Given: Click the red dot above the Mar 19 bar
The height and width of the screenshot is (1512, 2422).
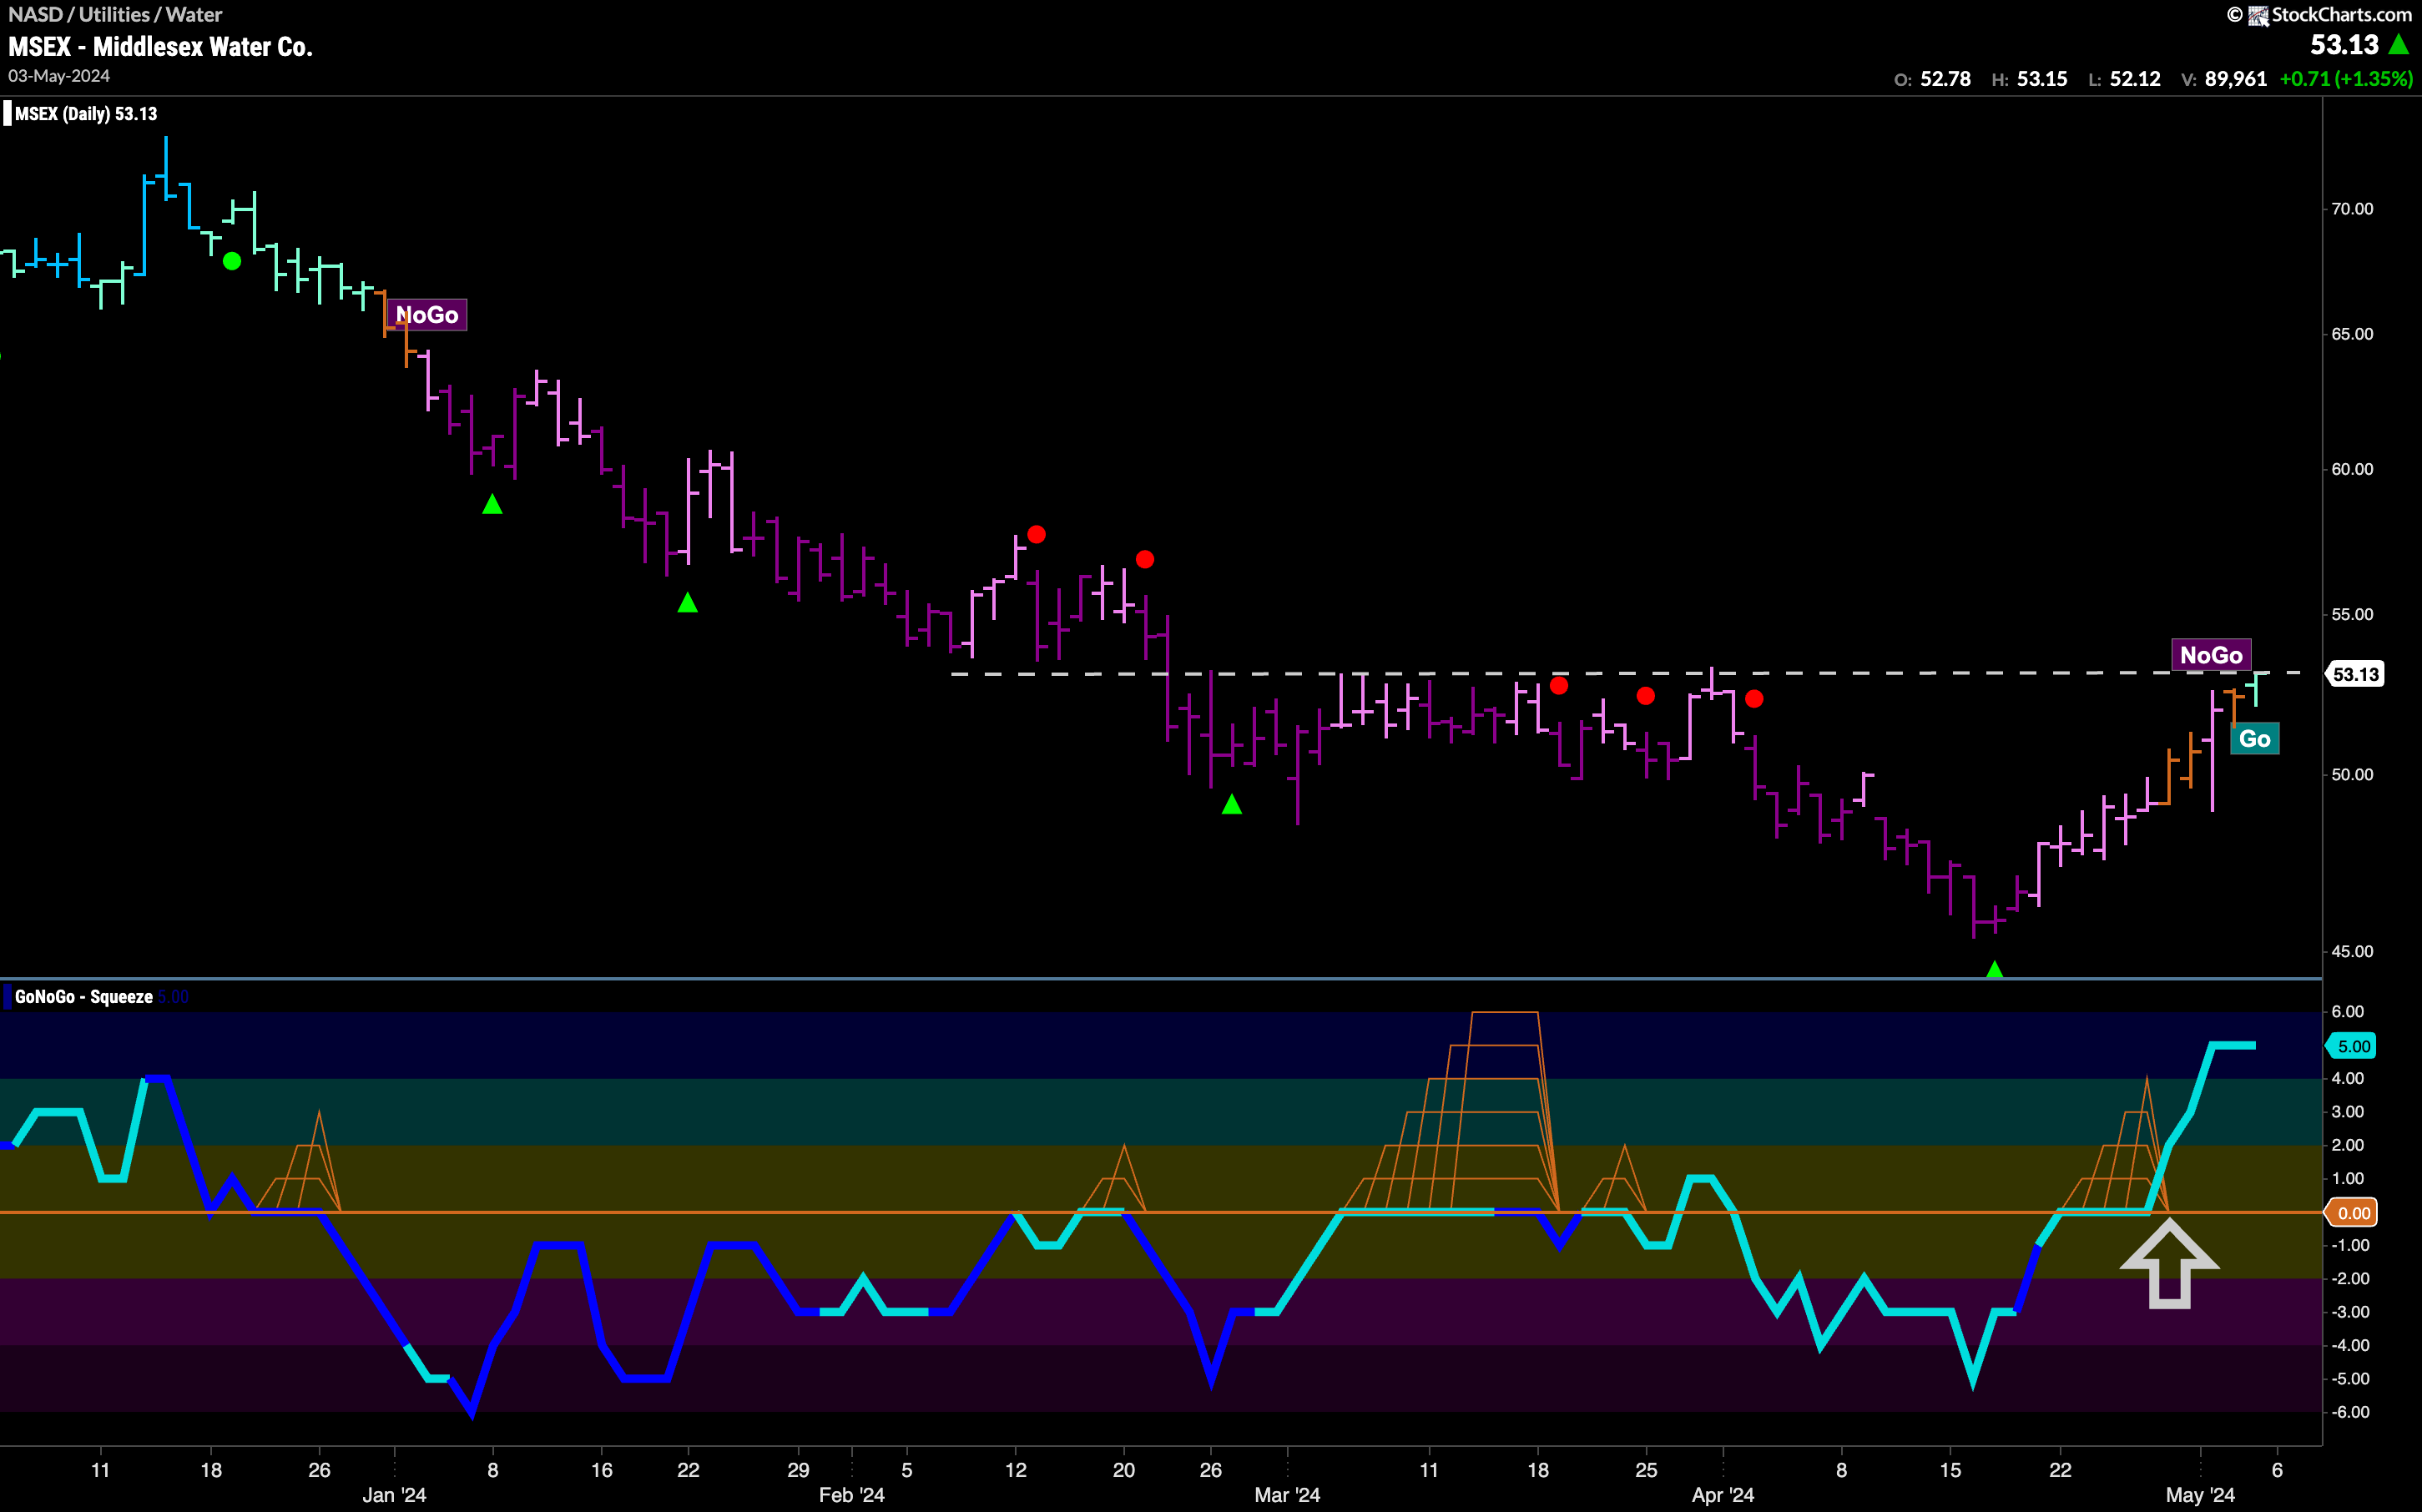Looking at the screenshot, I should 1559,686.
